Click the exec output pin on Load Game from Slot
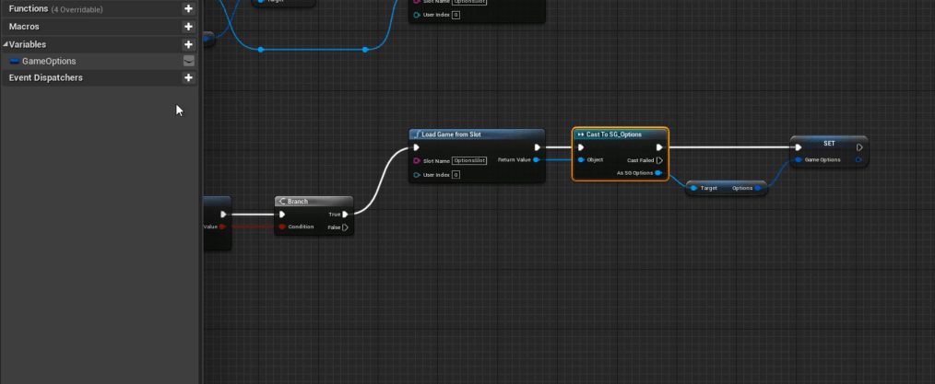 pos(538,147)
